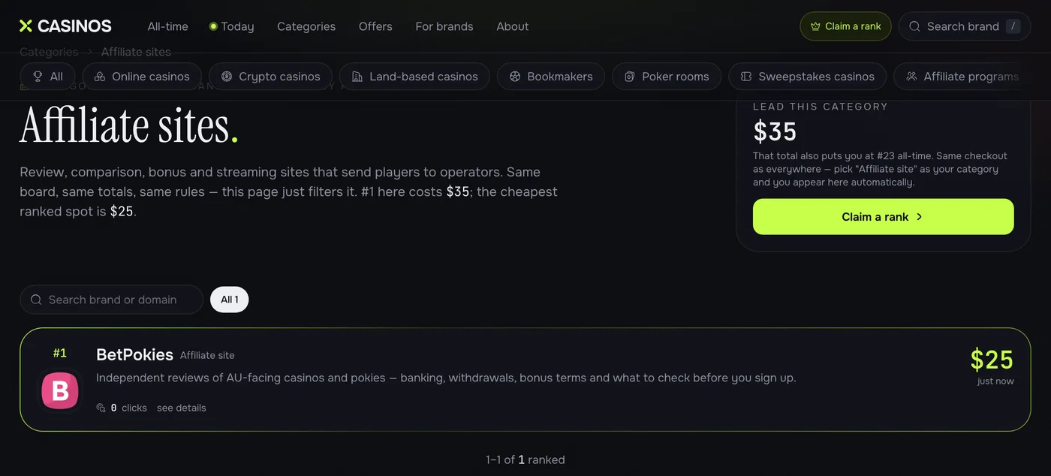This screenshot has width=1051, height=476.
Task: Filter by Sweepstakes casinos
Action: 808,77
